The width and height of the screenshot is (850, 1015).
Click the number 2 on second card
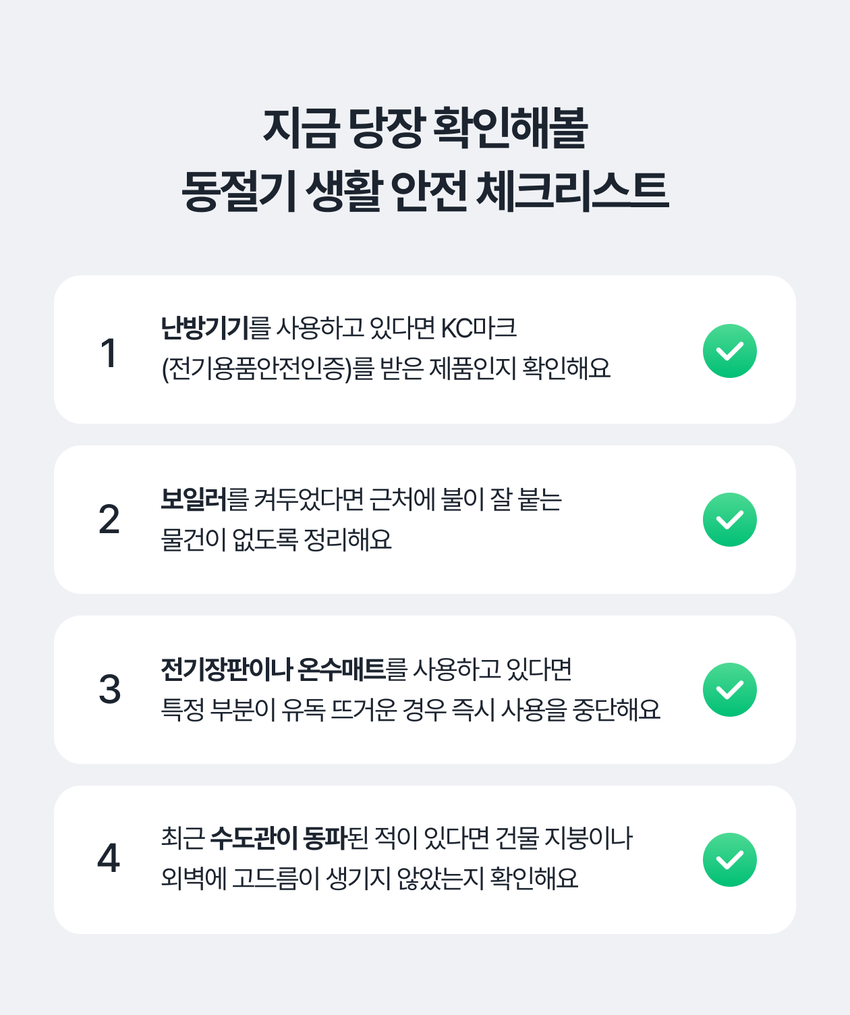109,520
